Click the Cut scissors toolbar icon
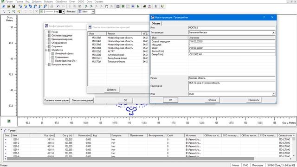The image size is (297, 167). point(70,6)
